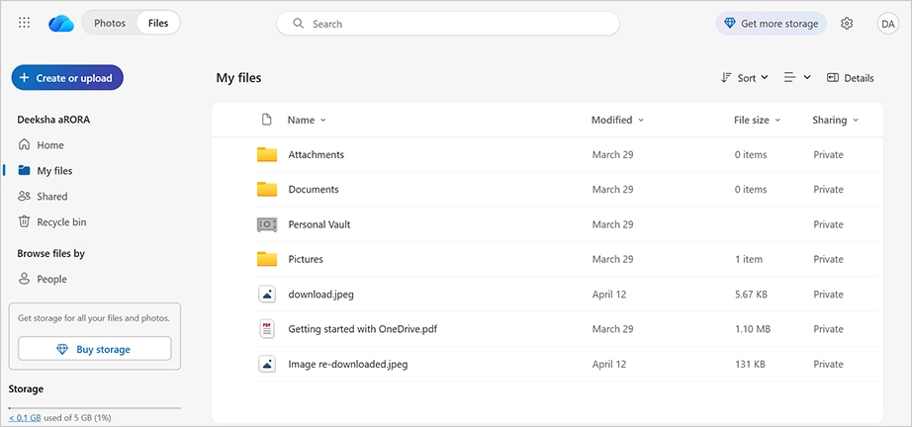Open the Sort dropdown
This screenshot has width=912, height=427.
click(745, 78)
